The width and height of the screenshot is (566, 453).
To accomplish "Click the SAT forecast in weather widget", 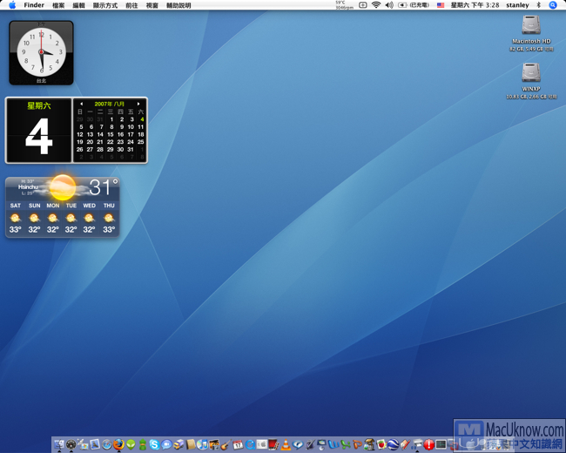I will coord(15,217).
